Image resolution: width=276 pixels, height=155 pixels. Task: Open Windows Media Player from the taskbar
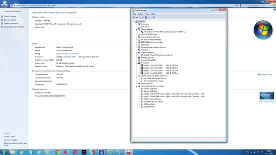(21, 152)
